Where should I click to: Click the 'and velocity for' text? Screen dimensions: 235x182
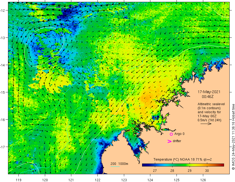pyautogui.click(x=209, y=112)
